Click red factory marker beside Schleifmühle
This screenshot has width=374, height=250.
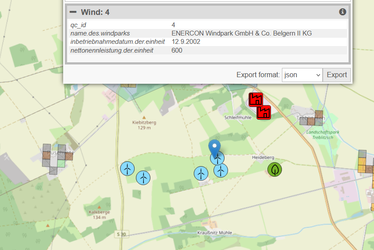pyautogui.click(x=264, y=112)
